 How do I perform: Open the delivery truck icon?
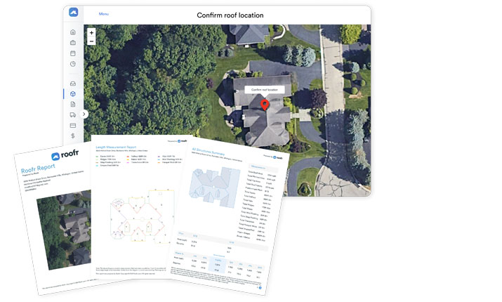click(x=73, y=114)
